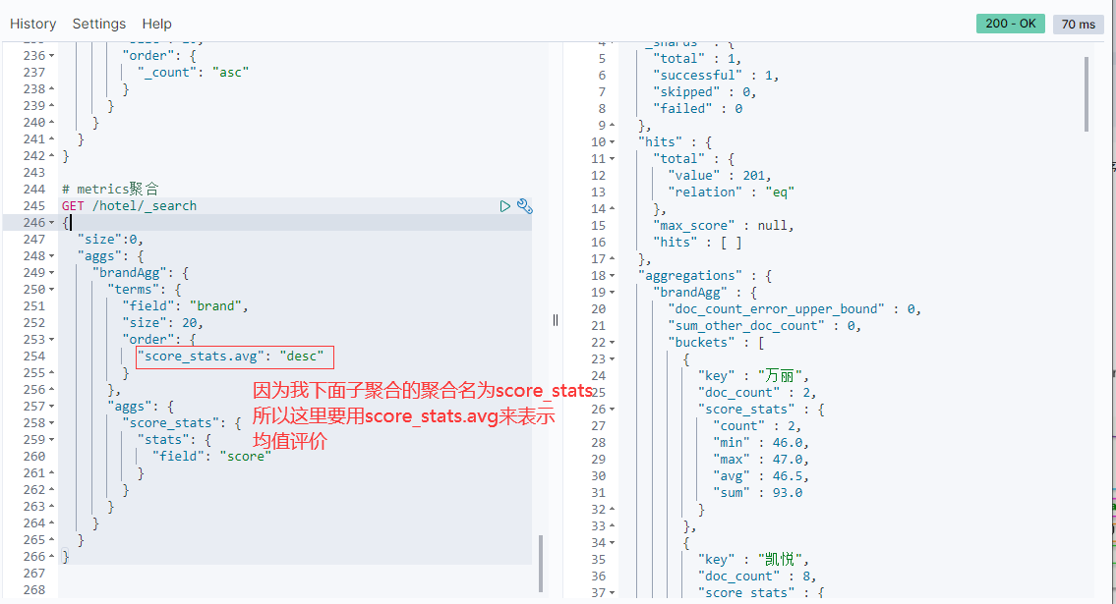The image size is (1116, 604).
Task: Click "count" : 2 in the response
Action: [757, 426]
